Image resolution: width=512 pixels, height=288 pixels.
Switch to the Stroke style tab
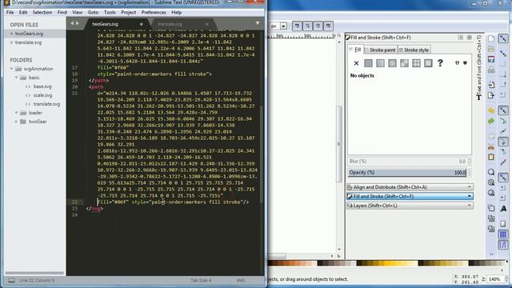pyautogui.click(x=414, y=50)
